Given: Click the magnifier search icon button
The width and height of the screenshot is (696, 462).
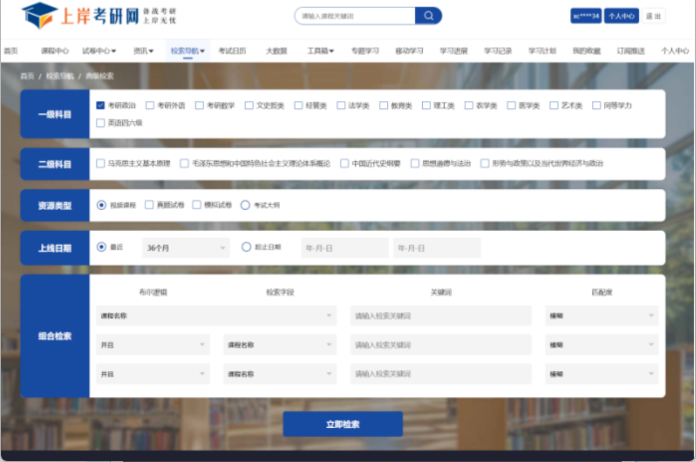Looking at the screenshot, I should (x=428, y=16).
